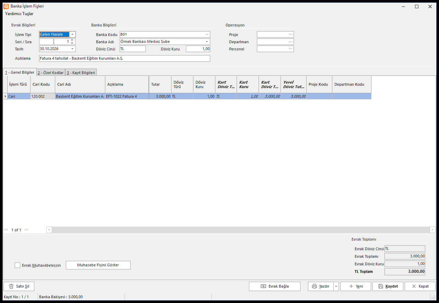This screenshot has width=439, height=303.
Task: Click the Banka Bakiyesi status bar text
Action: click(61, 297)
